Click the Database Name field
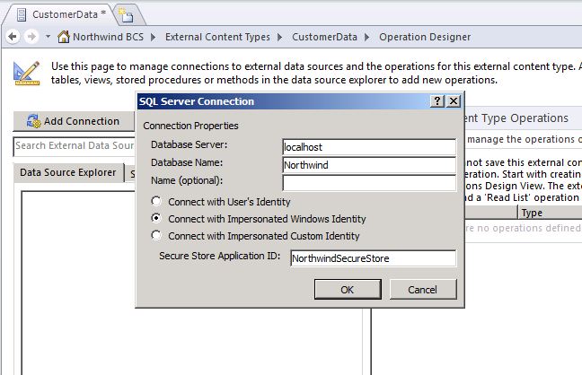The height and width of the screenshot is (375, 582). 369,165
